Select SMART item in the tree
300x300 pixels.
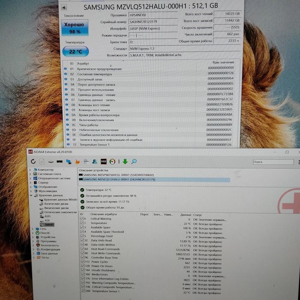pyautogui.click(x=47, y=225)
